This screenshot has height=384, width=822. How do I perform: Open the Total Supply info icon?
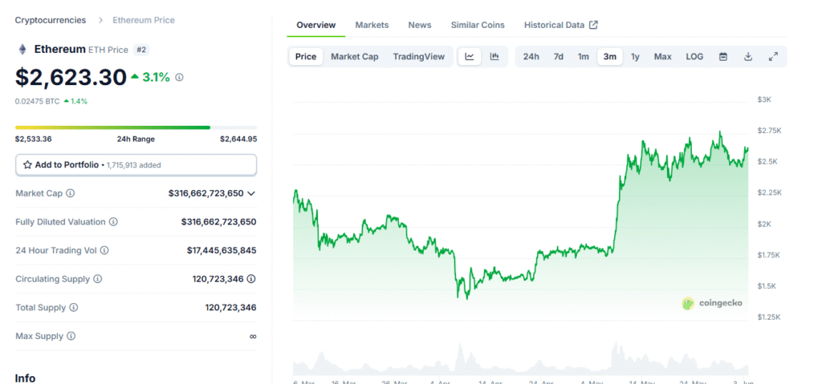click(x=74, y=308)
